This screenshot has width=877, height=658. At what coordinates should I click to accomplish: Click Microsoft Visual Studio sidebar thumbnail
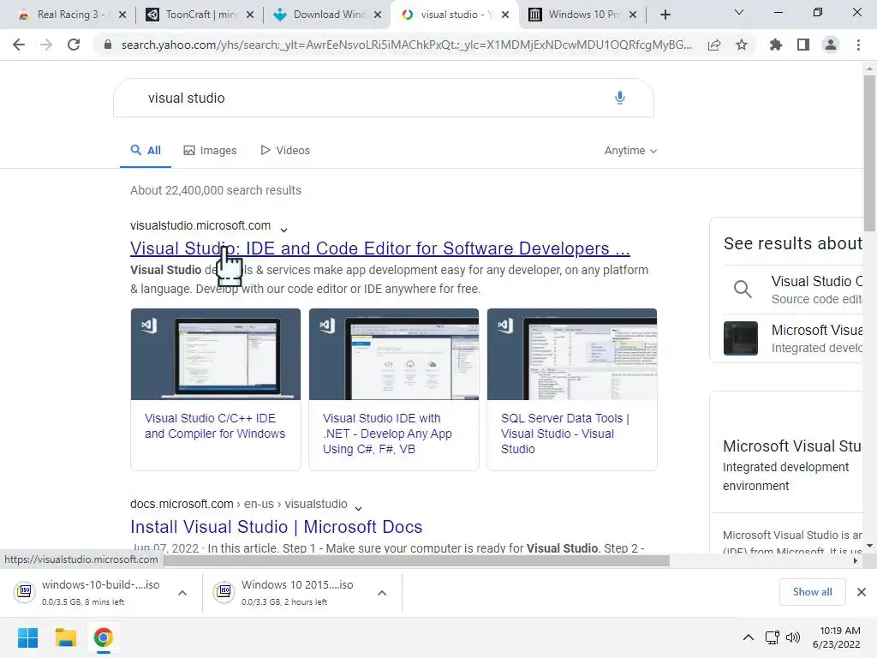pyautogui.click(x=741, y=338)
